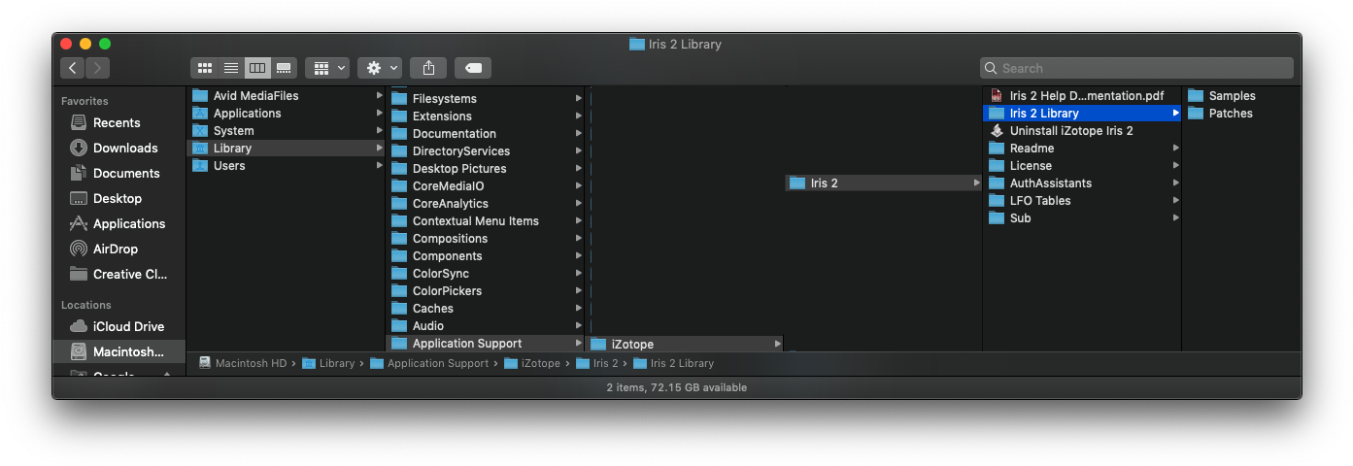
Task: Click Application Support in path bar
Action: 429,363
